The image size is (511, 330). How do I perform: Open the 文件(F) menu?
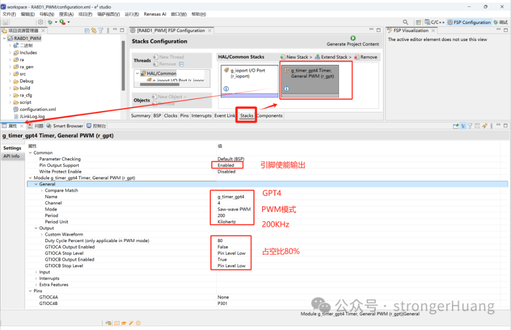[x=9, y=14]
